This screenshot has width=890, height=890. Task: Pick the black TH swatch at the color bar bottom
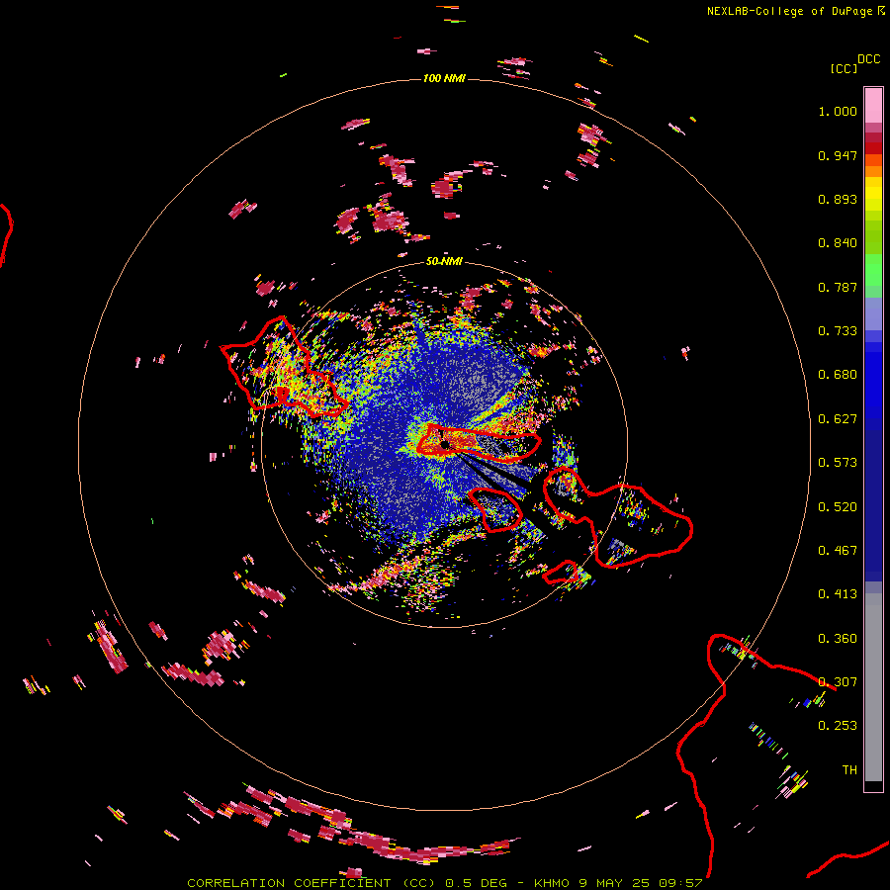pyautogui.click(x=873, y=786)
